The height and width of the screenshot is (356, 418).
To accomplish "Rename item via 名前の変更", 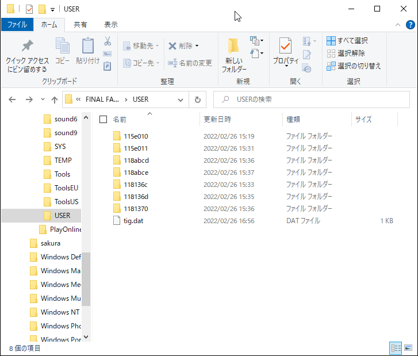I will pos(190,63).
